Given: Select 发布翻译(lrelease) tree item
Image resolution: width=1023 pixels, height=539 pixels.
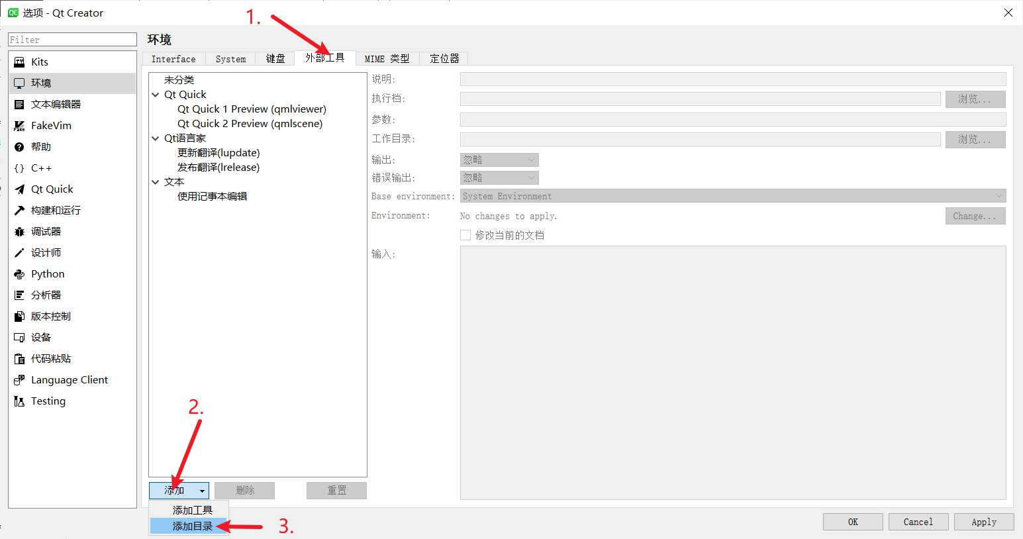Looking at the screenshot, I should pos(219,168).
